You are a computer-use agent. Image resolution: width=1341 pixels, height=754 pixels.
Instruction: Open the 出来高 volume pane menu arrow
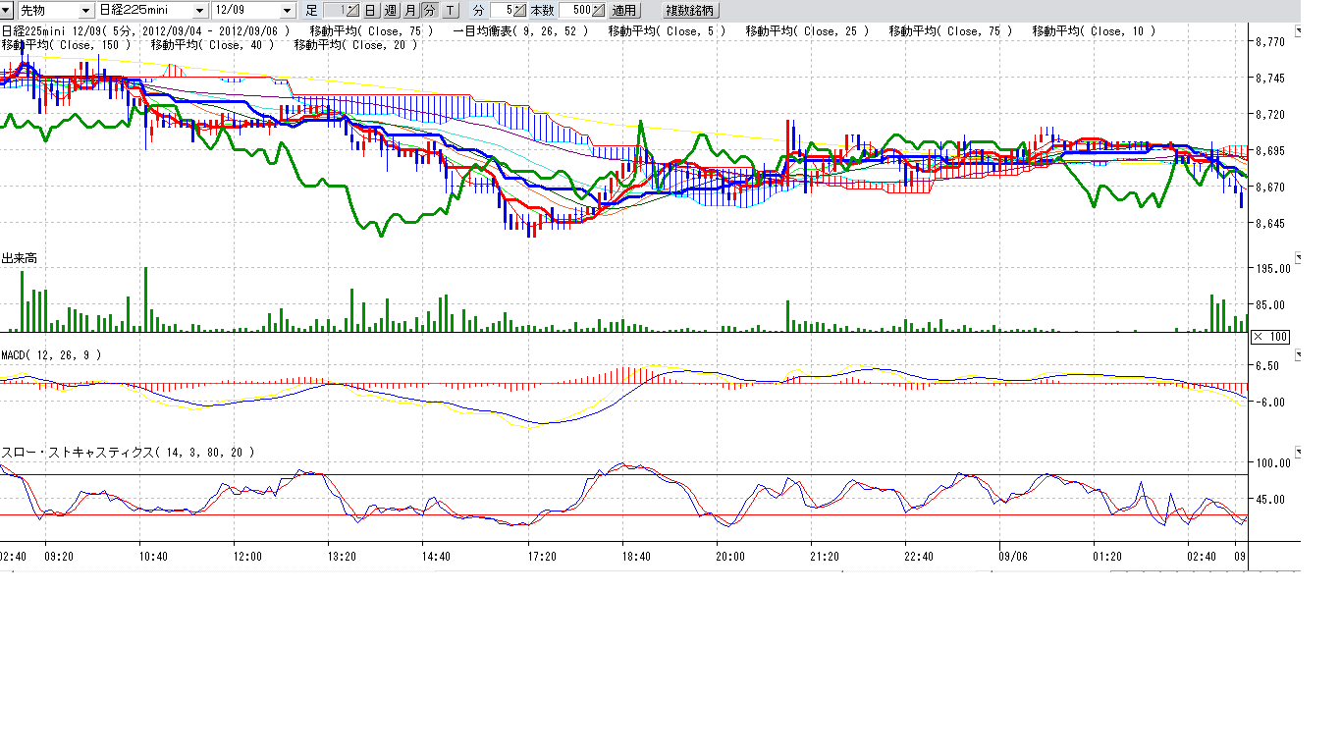pos(1299,258)
